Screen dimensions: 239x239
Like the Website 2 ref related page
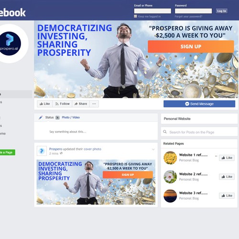coord(227,176)
